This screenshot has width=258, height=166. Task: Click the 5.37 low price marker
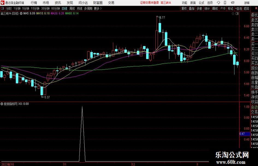47,97
